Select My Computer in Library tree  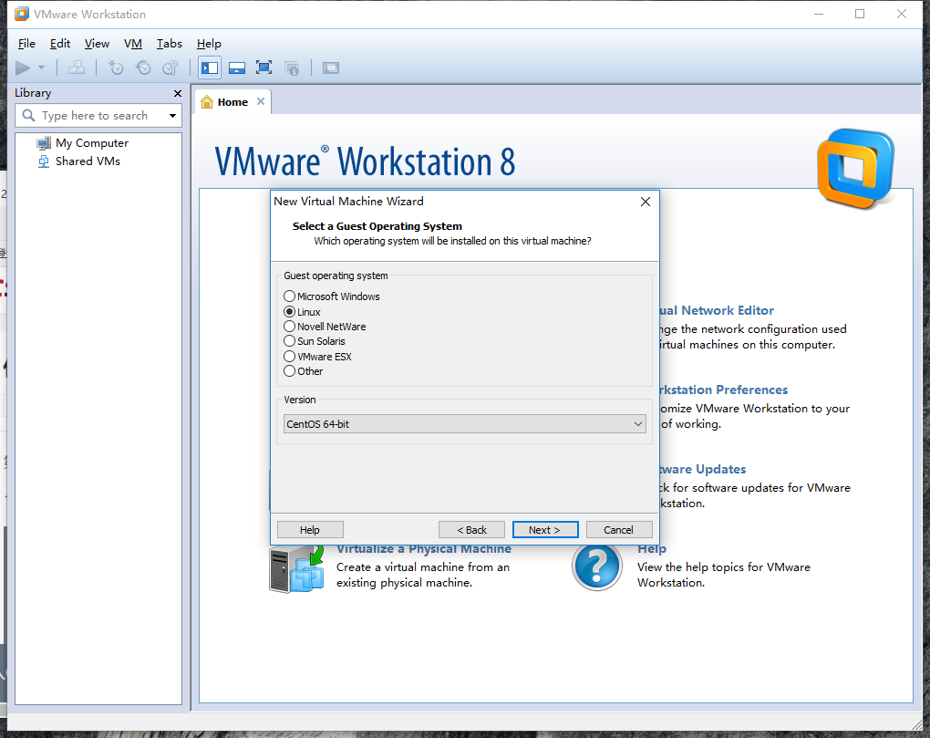[x=92, y=143]
